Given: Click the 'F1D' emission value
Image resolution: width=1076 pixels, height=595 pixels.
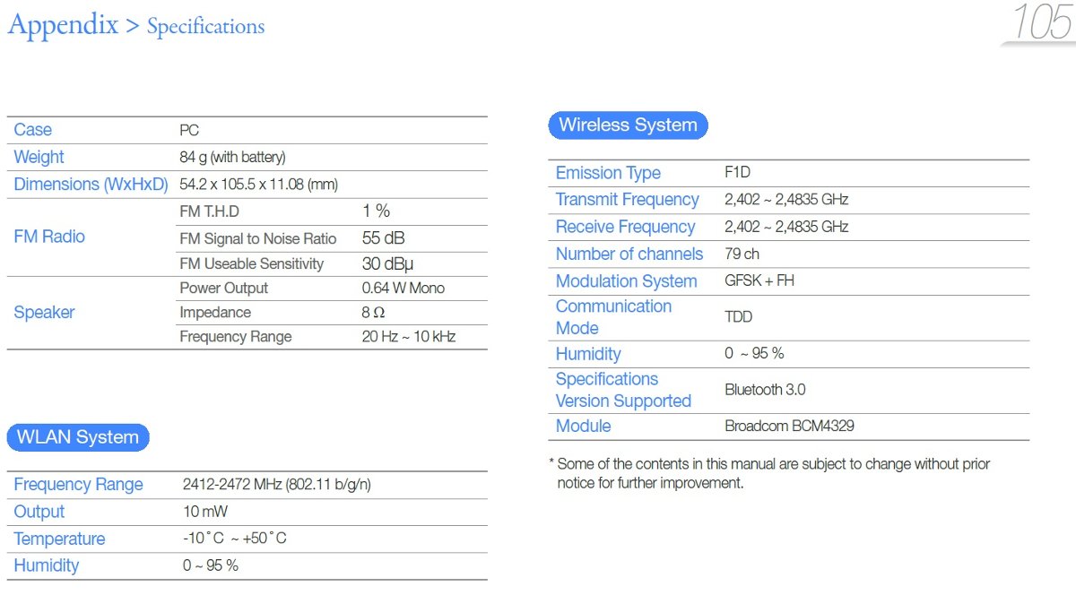Looking at the screenshot, I should 737,173.
